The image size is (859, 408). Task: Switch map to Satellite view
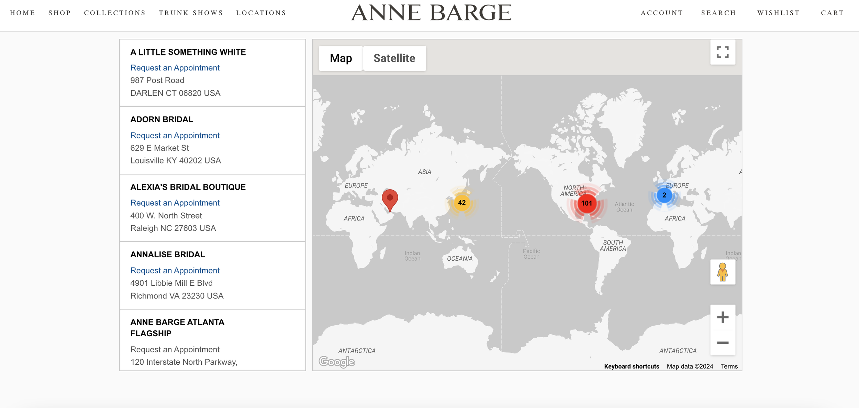(394, 58)
